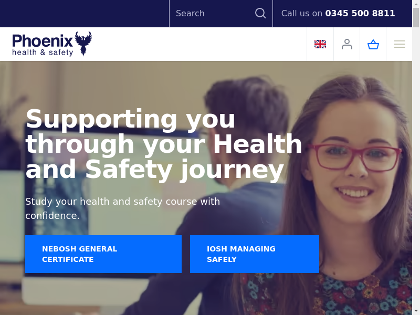Select the 'Call us on' label
Viewport: 420px width, 315px height.
pos(301,14)
